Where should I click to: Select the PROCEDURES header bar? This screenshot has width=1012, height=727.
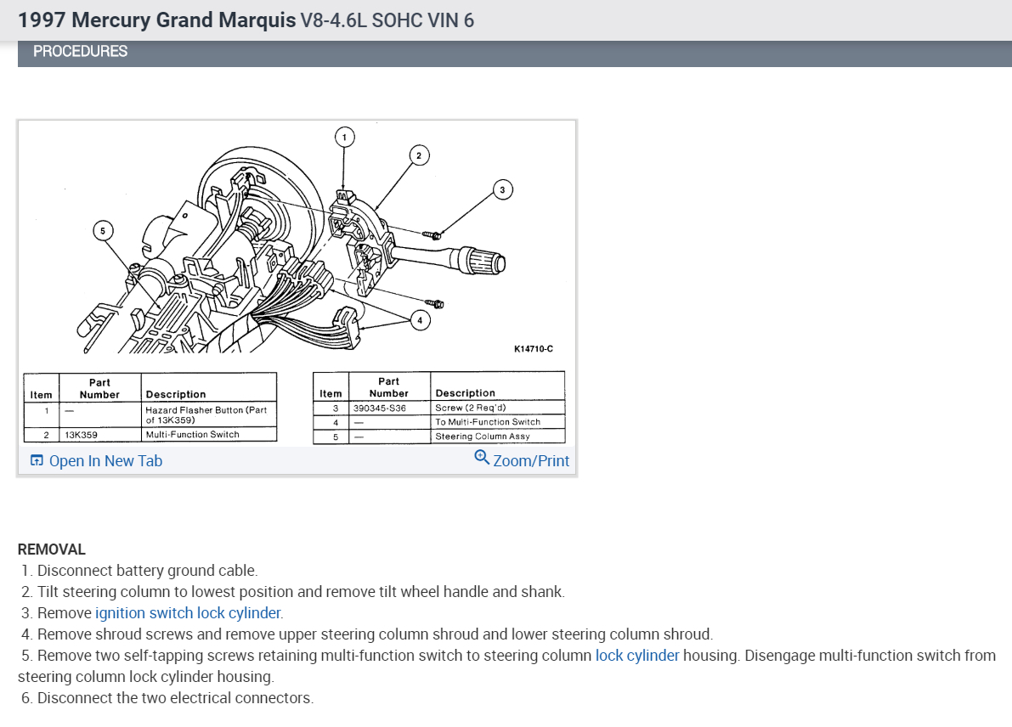point(514,53)
